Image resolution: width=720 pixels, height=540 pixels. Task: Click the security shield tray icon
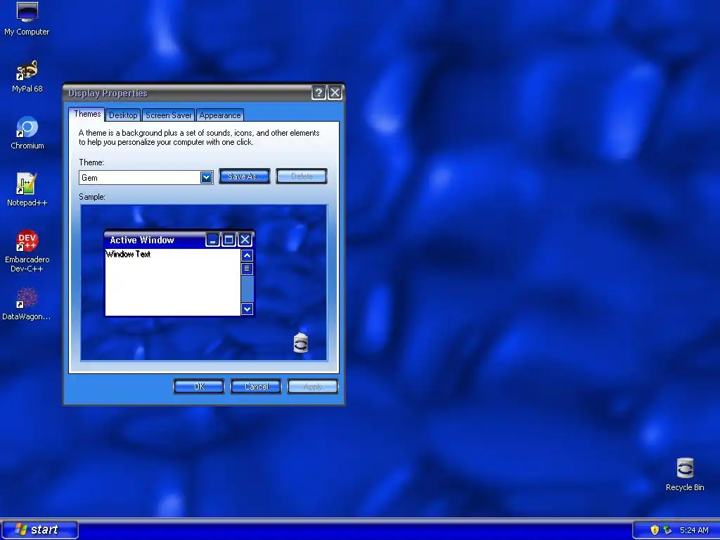pyautogui.click(x=655, y=530)
